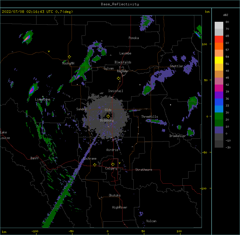
Task: Select the light blue 30–33 dBZ legend swatch
Action: [219, 109]
